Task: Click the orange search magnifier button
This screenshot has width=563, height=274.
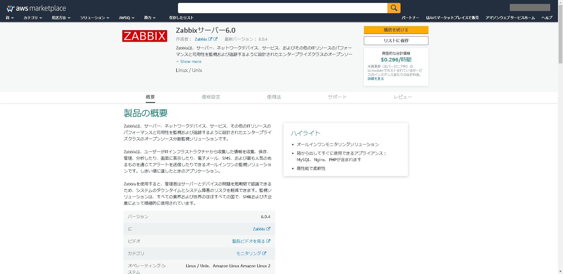Action: pos(394,8)
